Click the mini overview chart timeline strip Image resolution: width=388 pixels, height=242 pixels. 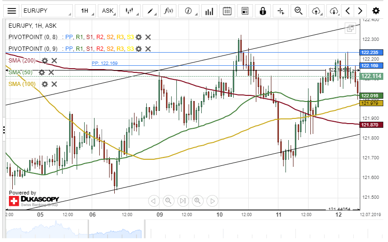click(x=188, y=230)
